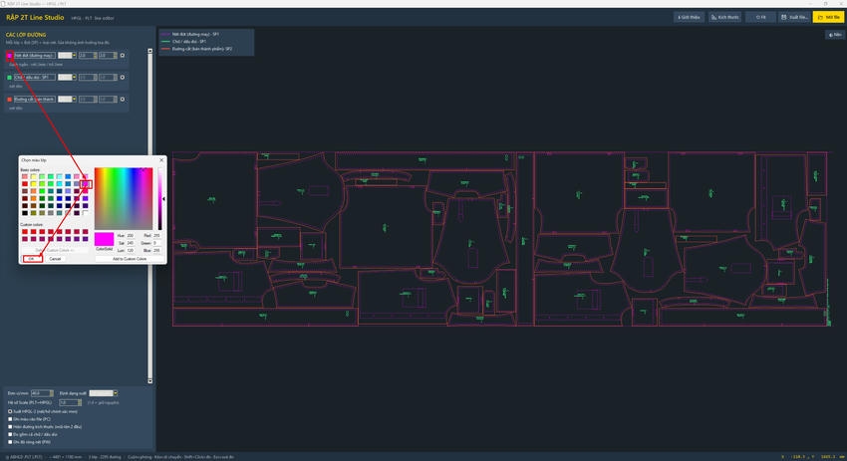The image size is (847, 461).
Task: Click the Color|Solid preview box
Action: click(105, 239)
